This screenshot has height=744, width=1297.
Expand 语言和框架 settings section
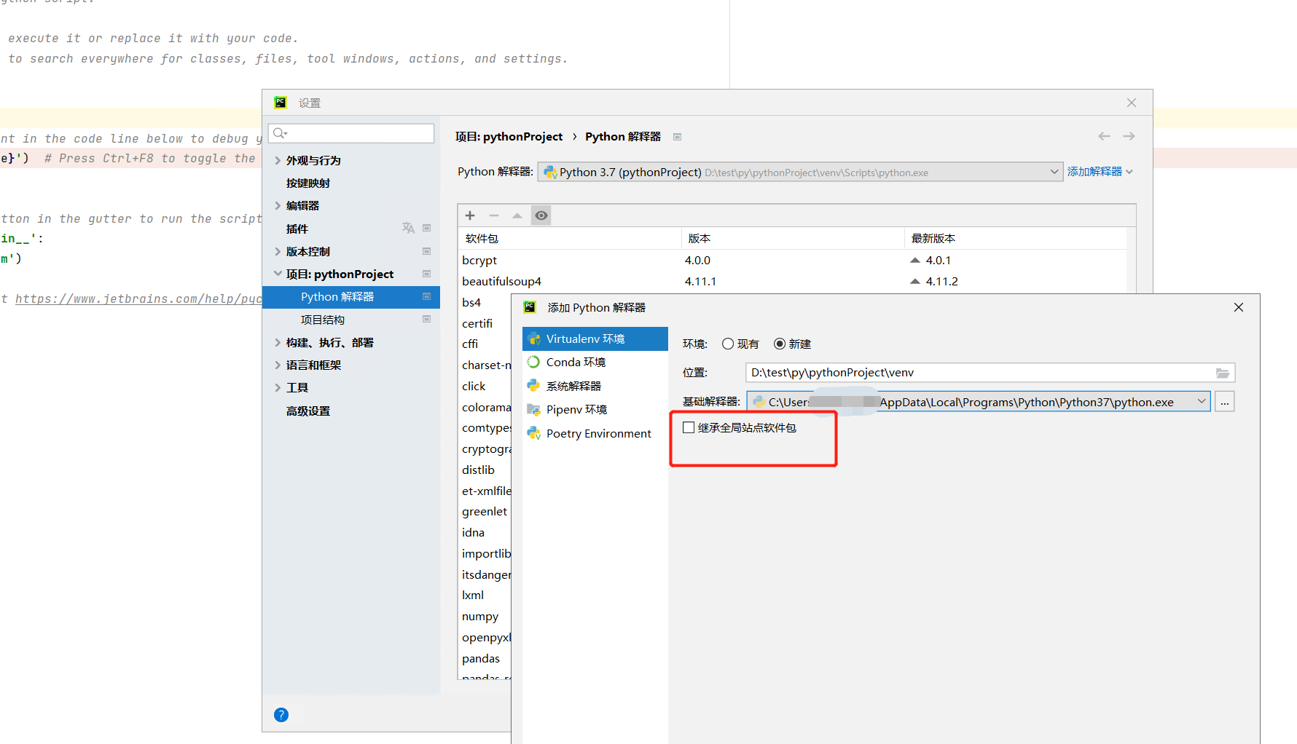coord(278,365)
